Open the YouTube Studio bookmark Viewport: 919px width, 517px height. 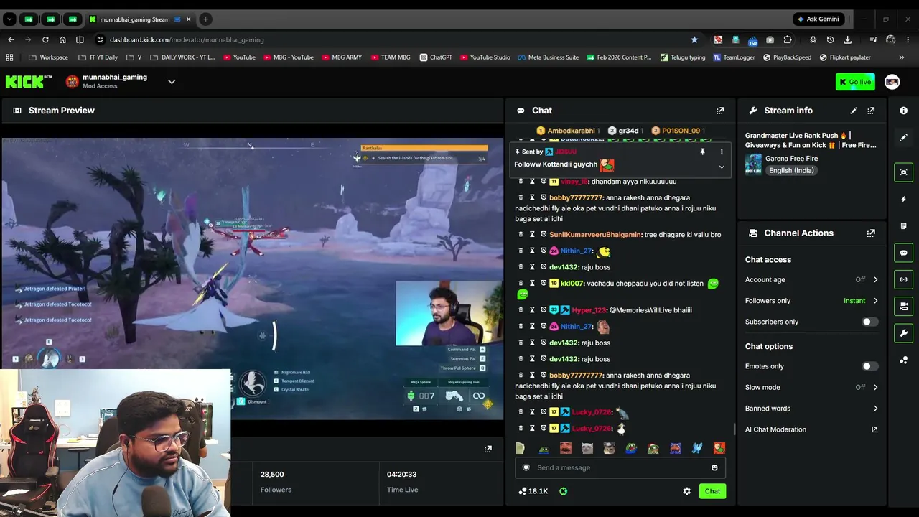click(x=485, y=57)
